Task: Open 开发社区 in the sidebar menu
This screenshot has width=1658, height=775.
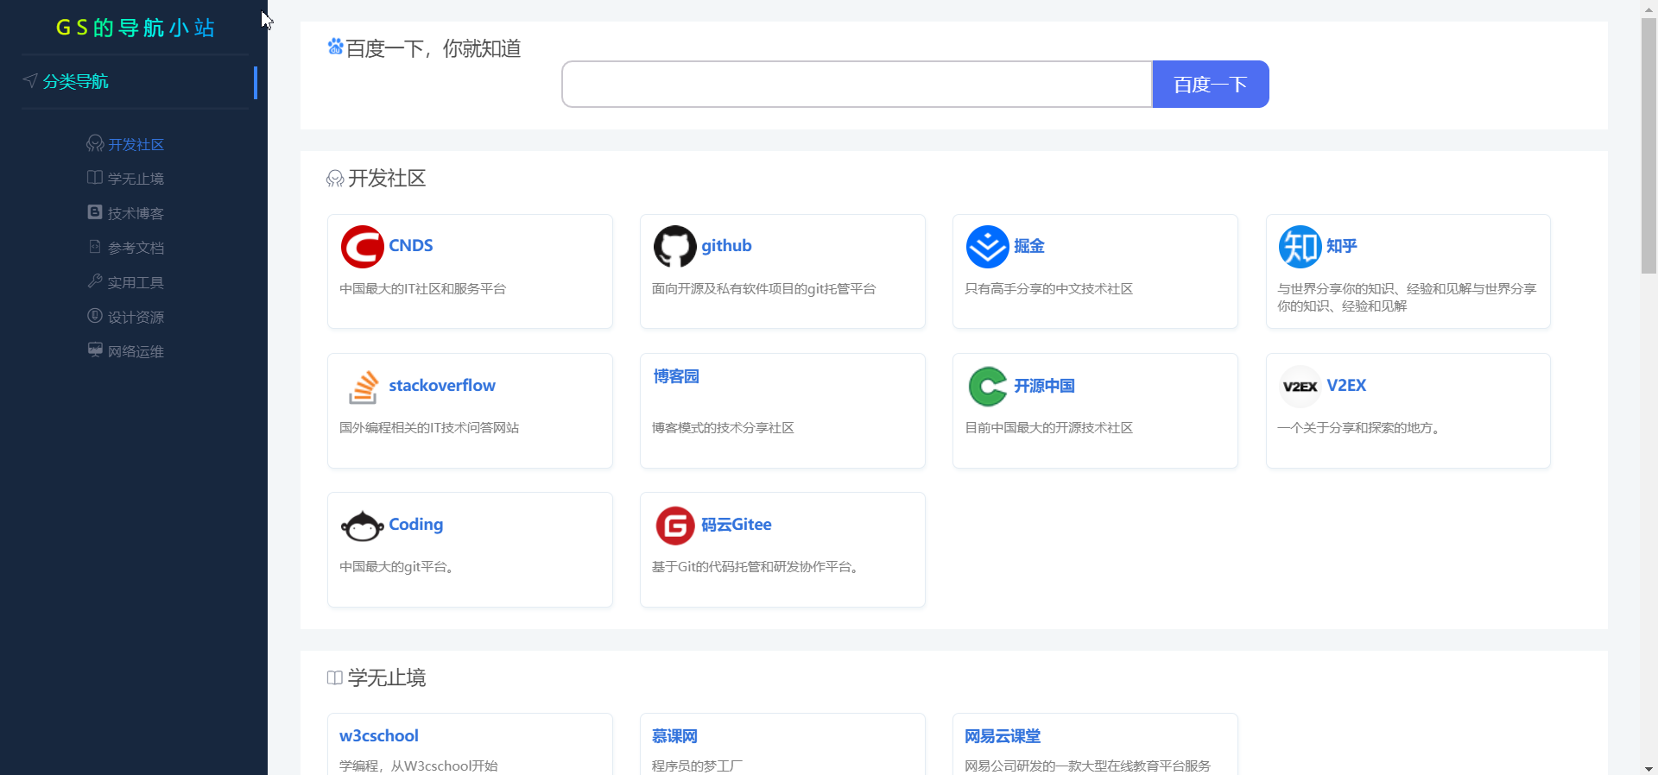Action: click(x=136, y=144)
